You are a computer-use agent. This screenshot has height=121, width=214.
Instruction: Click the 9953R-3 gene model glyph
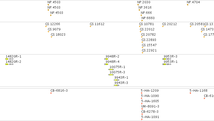tap(167, 59)
